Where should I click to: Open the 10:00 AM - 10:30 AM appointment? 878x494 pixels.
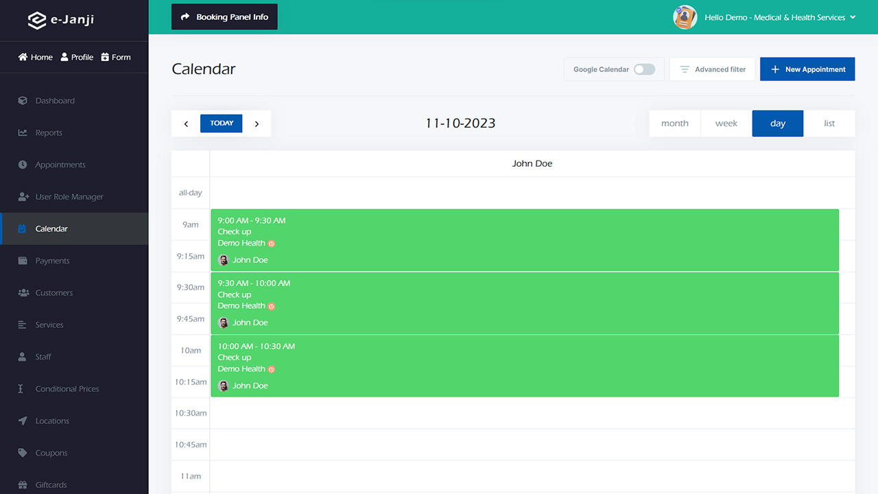point(525,366)
